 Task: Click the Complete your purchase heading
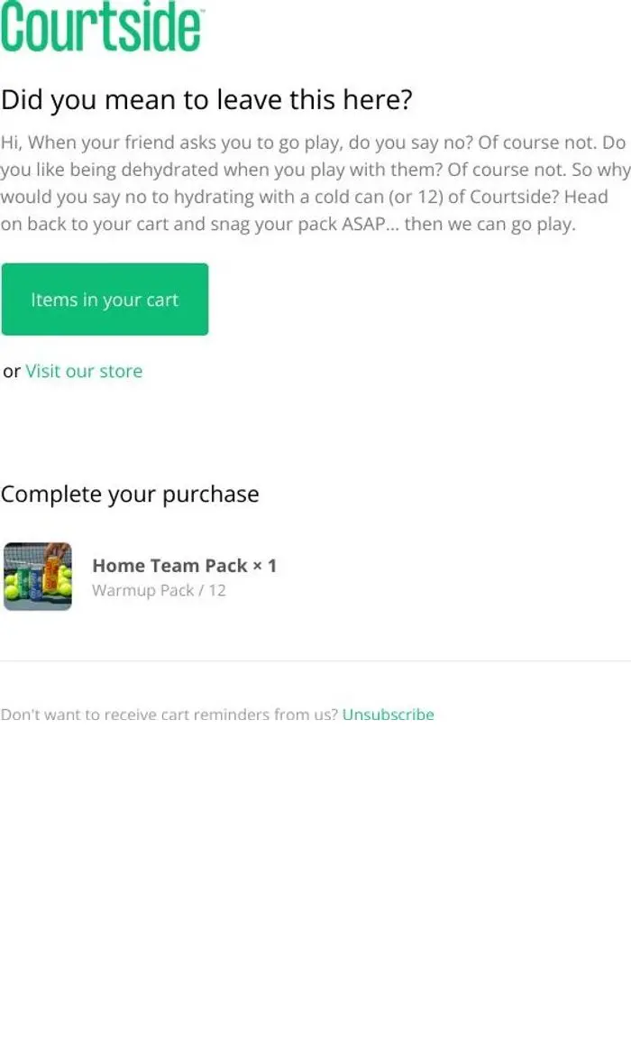130,494
